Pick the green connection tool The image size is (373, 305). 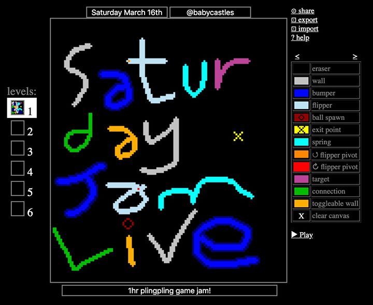pos(301,191)
